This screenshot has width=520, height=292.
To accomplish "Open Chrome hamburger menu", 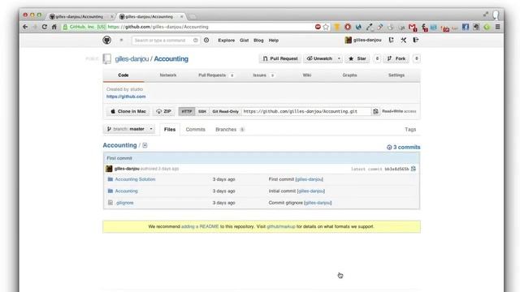I will pos(497,27).
